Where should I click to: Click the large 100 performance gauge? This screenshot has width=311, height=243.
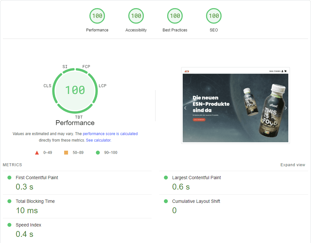(x=75, y=90)
